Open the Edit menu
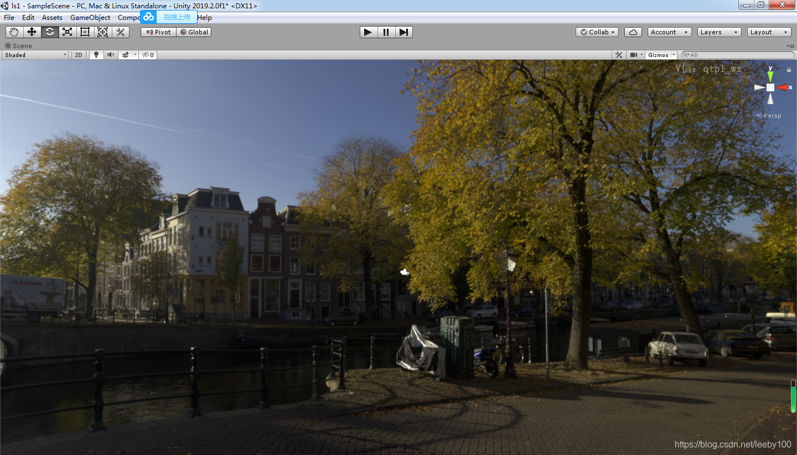 [28, 17]
